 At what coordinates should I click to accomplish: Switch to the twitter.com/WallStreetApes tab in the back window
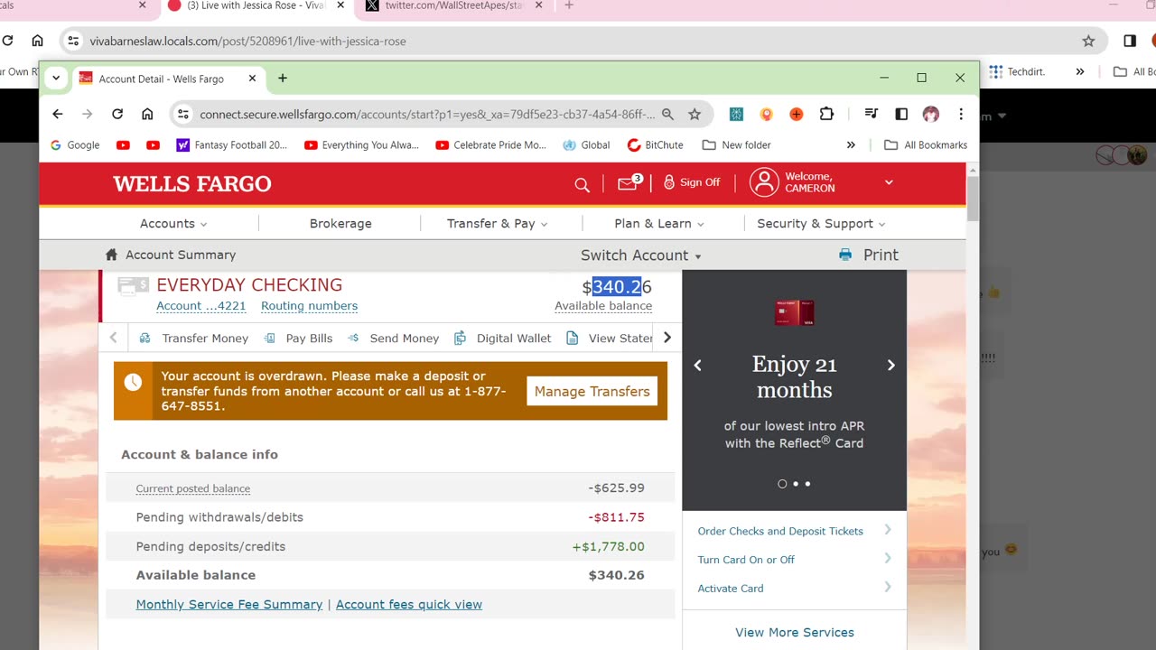(453, 5)
